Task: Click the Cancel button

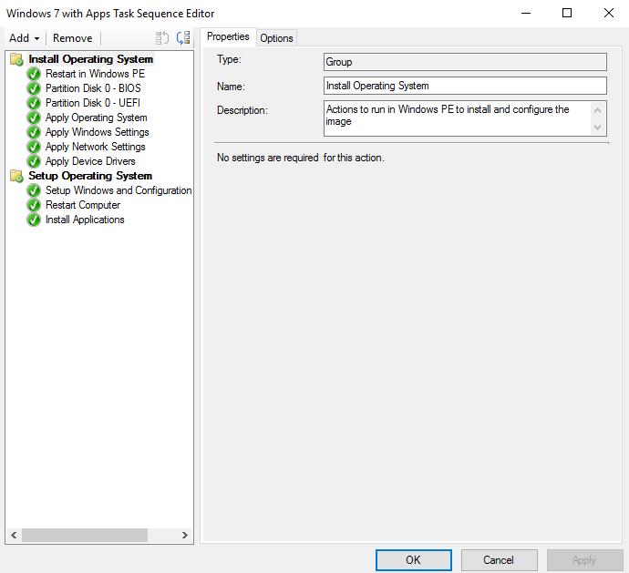Action: coord(499,559)
